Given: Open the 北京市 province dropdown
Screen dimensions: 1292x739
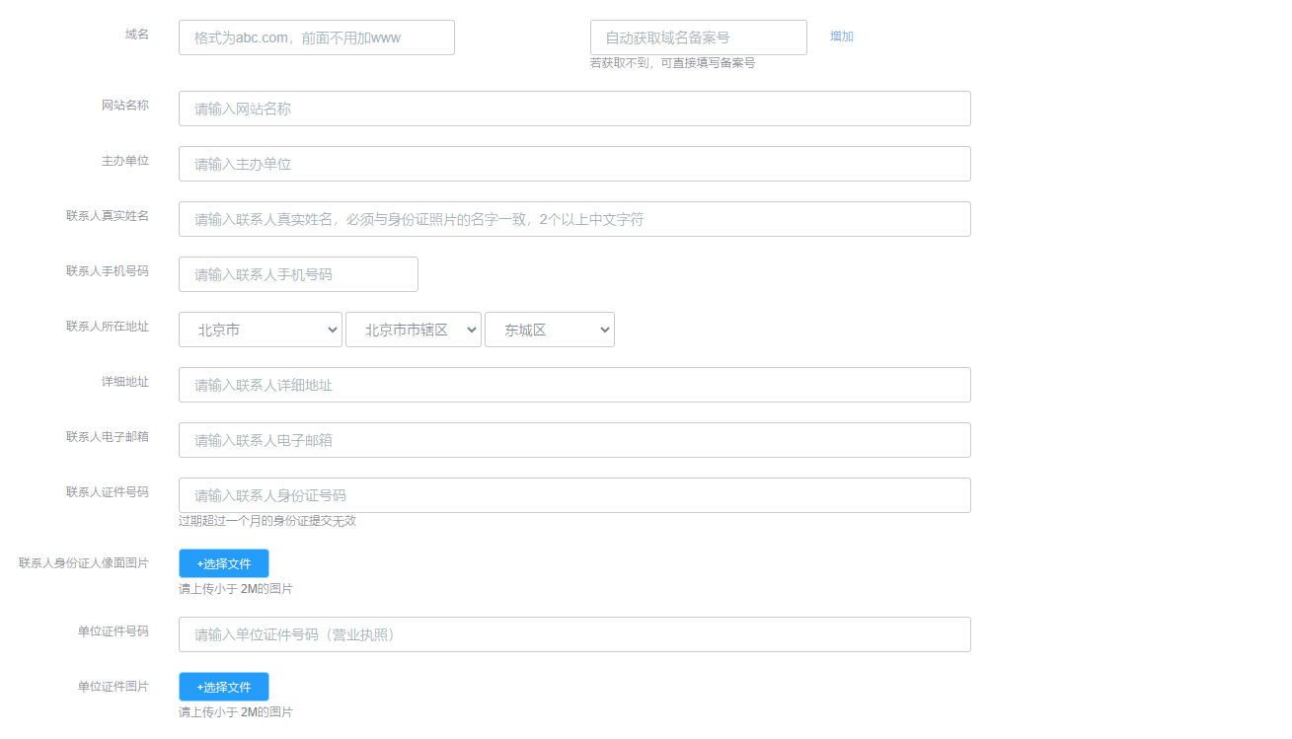Looking at the screenshot, I should (x=261, y=330).
